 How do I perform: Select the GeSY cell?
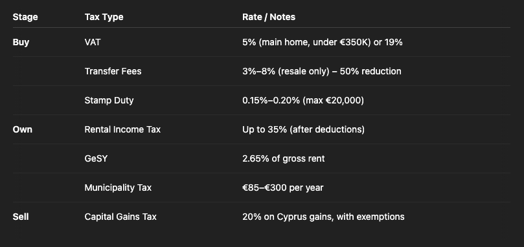pos(96,158)
